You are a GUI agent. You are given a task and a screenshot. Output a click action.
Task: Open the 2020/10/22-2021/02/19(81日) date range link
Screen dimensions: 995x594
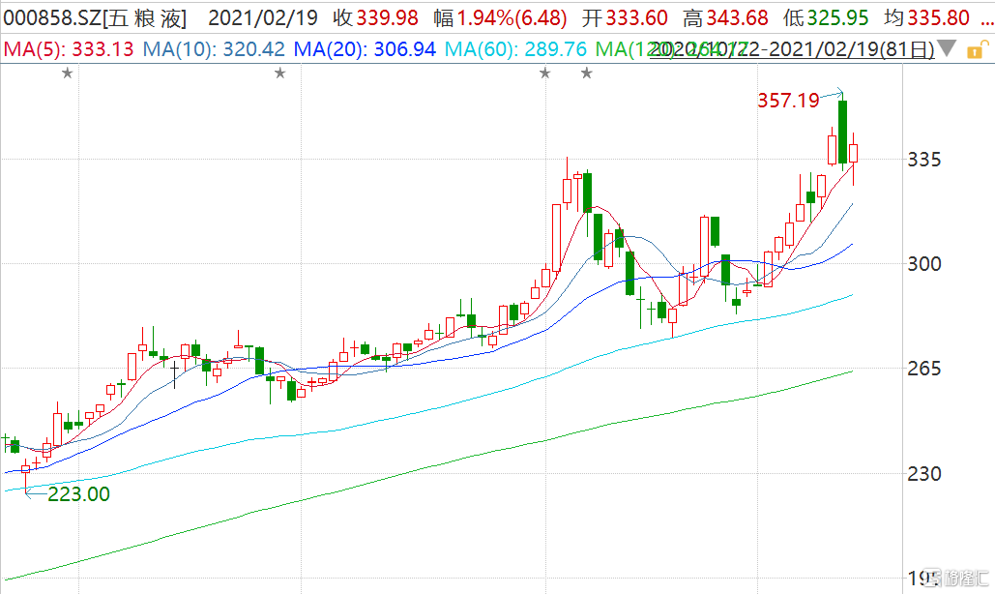[x=793, y=49]
